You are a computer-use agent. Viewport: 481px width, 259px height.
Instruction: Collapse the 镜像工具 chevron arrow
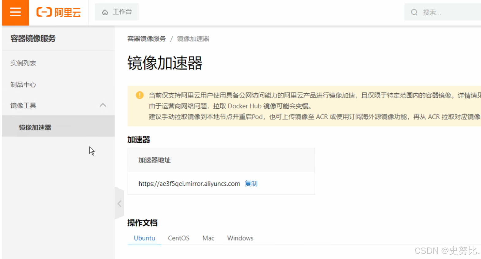(103, 105)
